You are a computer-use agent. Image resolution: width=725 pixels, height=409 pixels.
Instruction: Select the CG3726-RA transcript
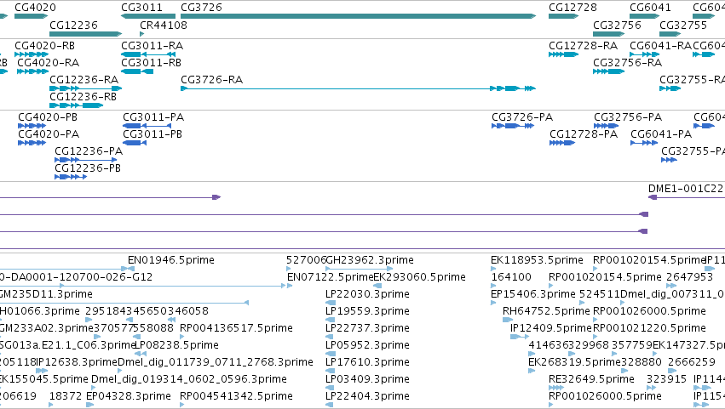click(x=359, y=88)
